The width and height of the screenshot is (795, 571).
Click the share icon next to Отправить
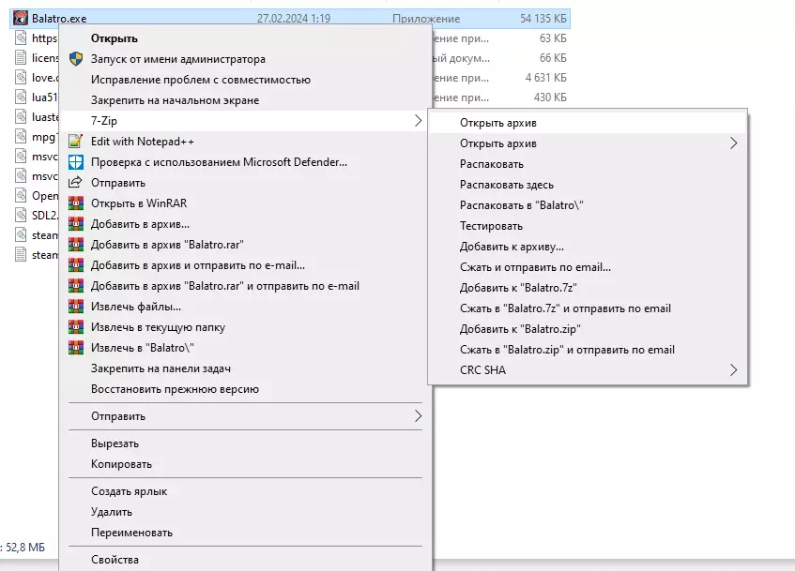coord(75,183)
